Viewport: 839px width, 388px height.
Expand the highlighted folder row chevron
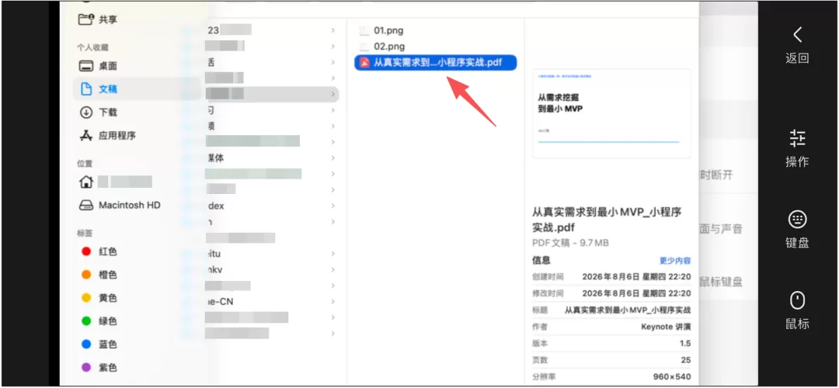click(x=332, y=94)
